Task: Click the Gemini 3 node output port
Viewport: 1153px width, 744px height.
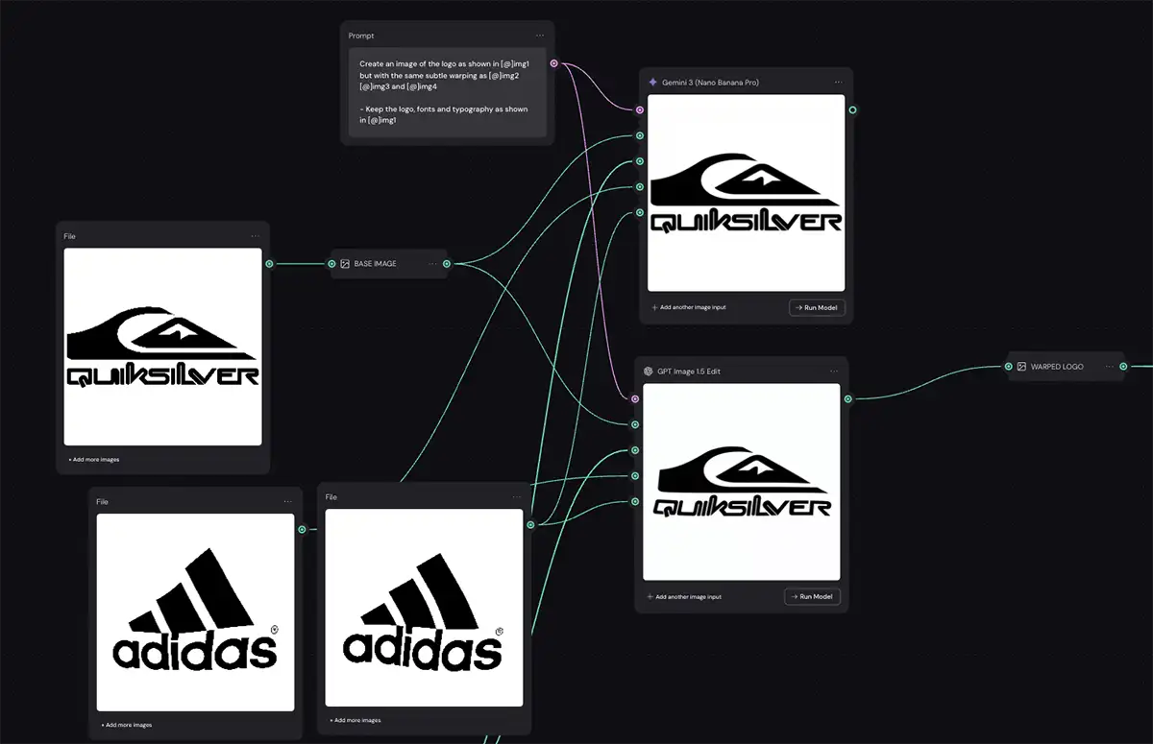Action: (852, 109)
